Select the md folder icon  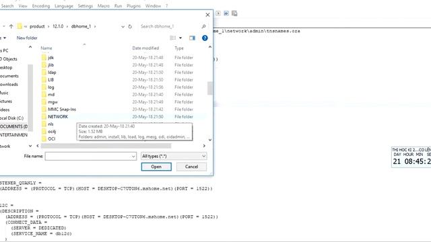click(x=44, y=95)
